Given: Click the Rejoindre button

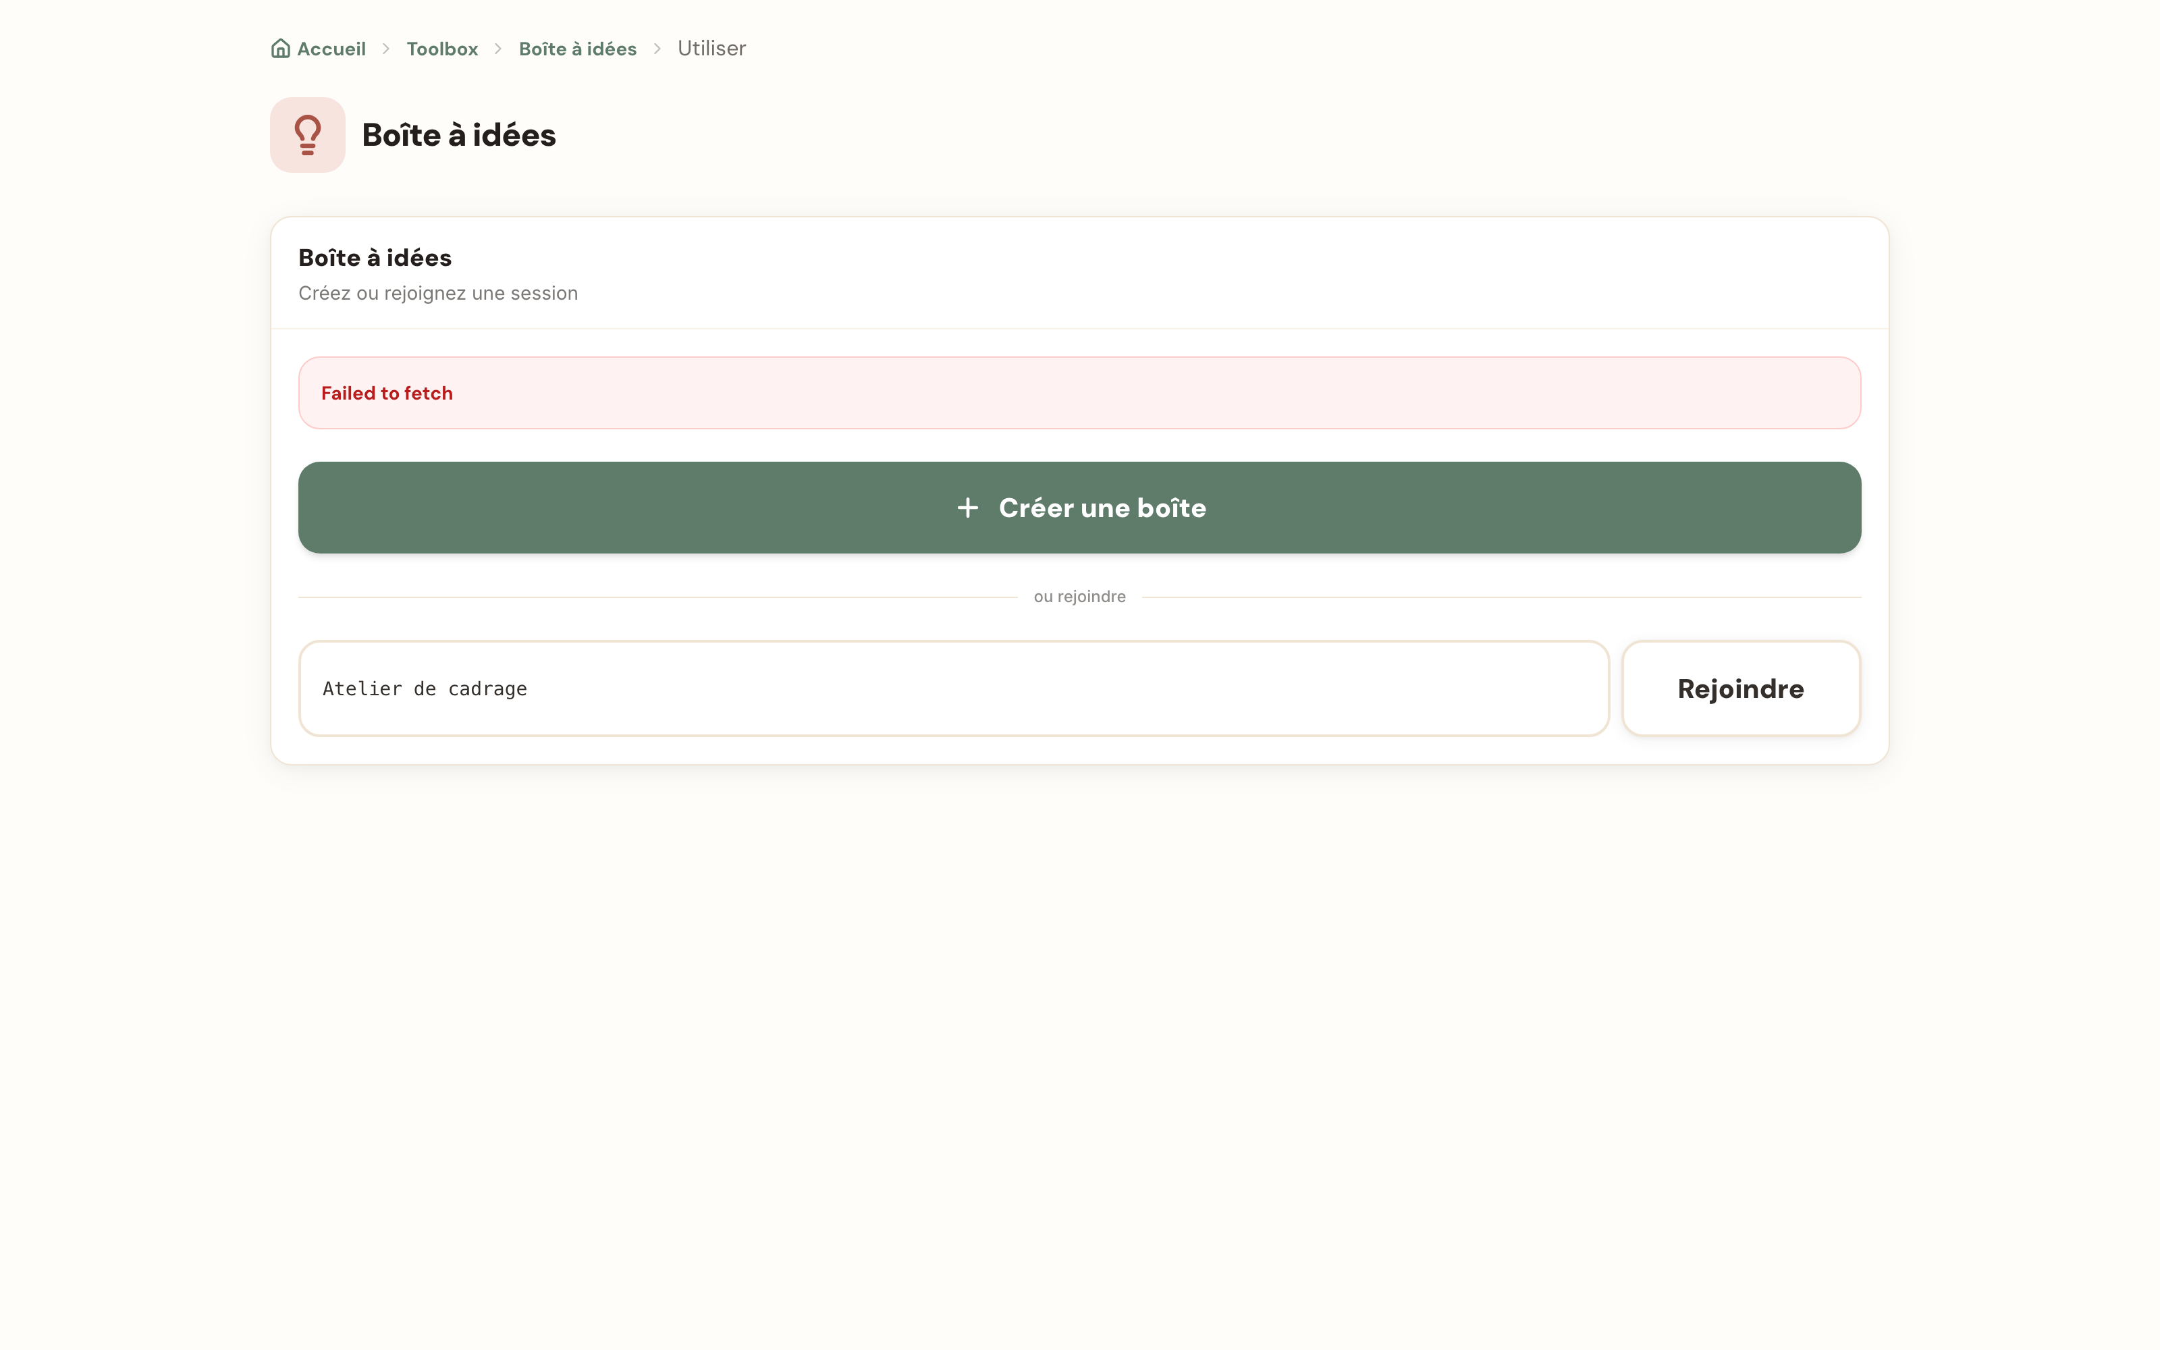Looking at the screenshot, I should click(x=1742, y=688).
